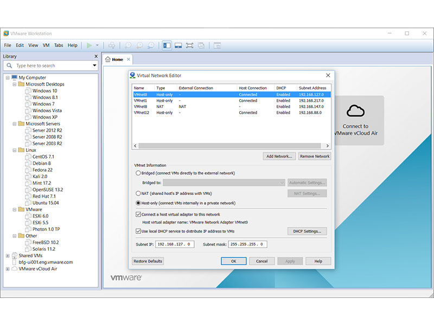Close the Library panel with its X
This screenshot has height=325, width=434.
click(96, 56)
